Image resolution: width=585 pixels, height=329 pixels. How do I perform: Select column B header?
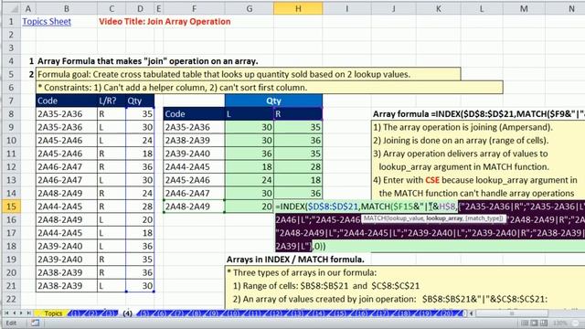click(67, 8)
